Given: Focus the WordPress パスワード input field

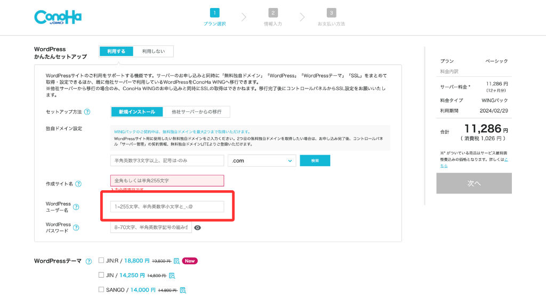Looking at the screenshot, I should pos(151,227).
